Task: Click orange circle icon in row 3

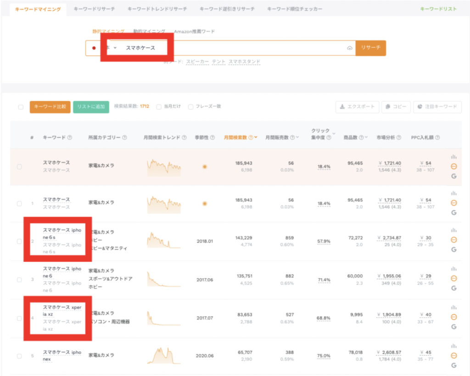Action: tap(454, 279)
